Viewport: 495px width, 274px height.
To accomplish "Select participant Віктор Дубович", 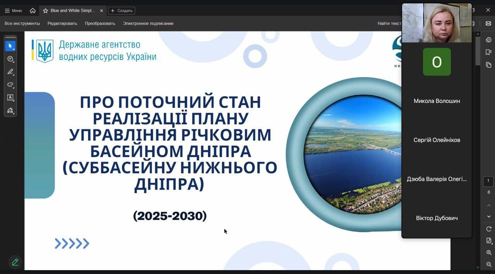I will [x=437, y=218].
